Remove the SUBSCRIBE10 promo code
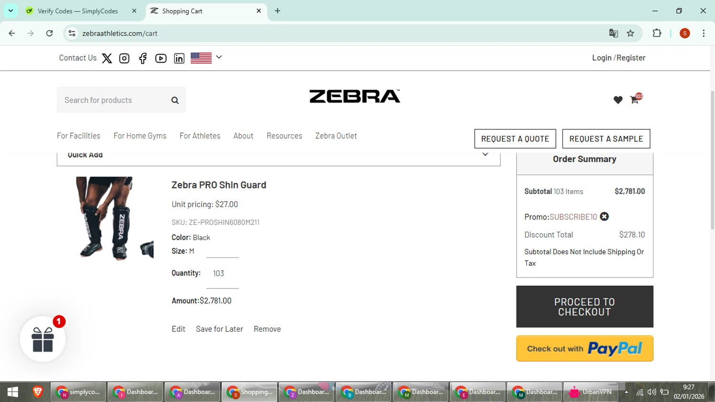 (604, 216)
